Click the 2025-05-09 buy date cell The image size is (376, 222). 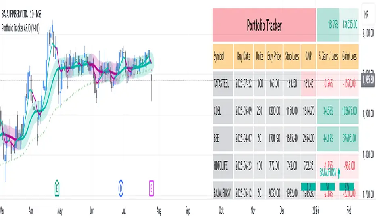click(x=244, y=111)
